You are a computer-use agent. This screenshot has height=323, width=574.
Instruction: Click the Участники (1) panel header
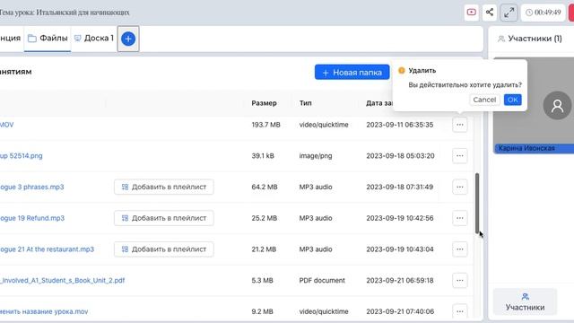tap(530, 38)
